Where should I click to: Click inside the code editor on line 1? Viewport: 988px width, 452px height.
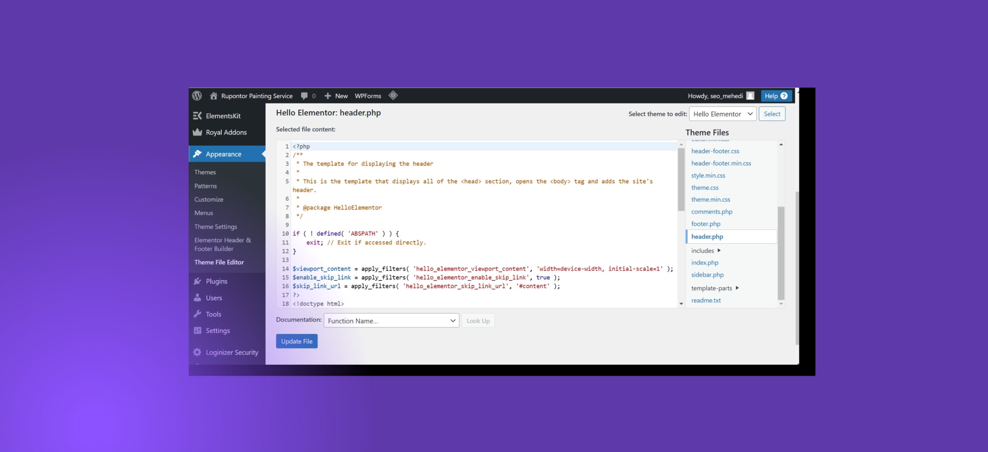coord(484,147)
